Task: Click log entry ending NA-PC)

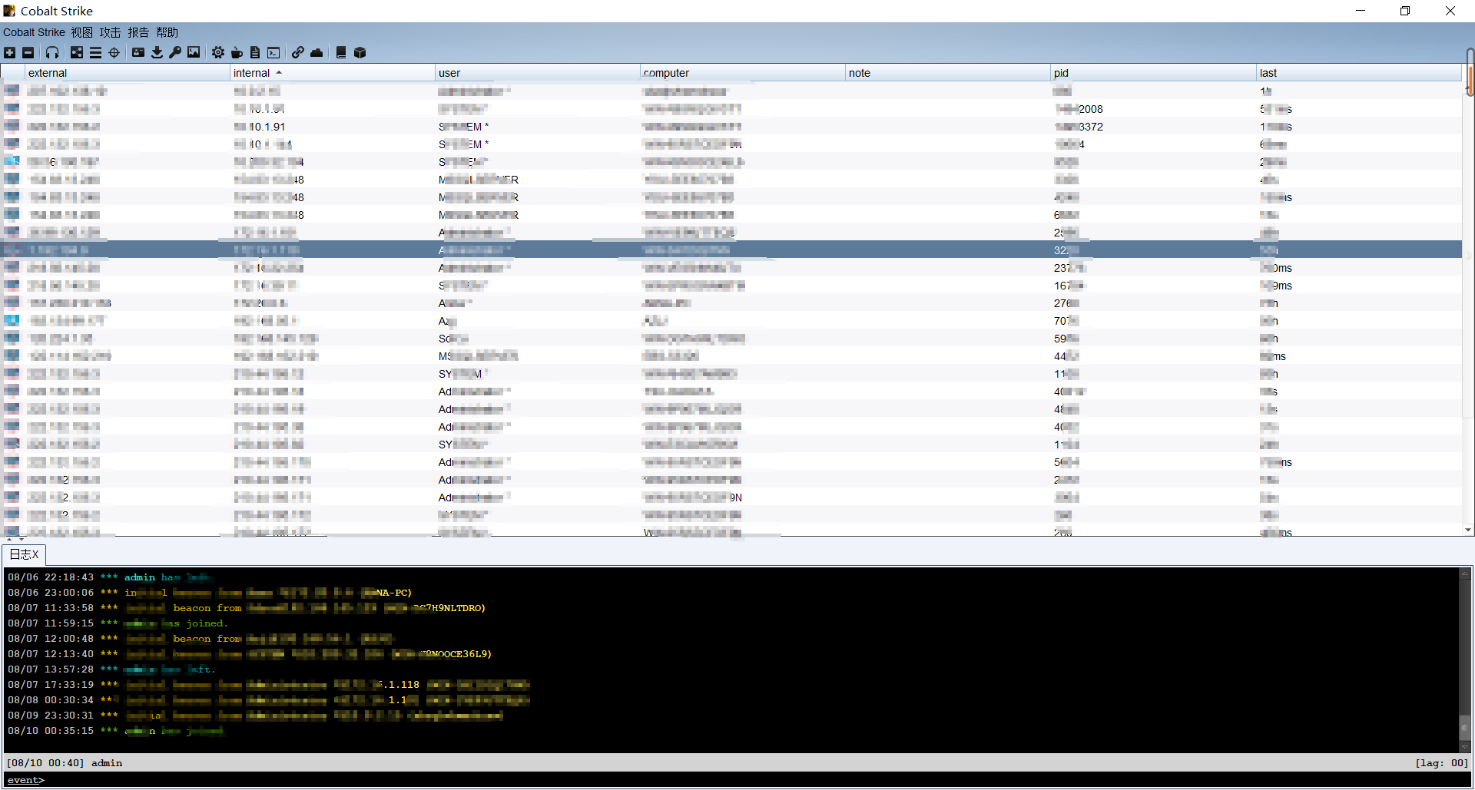Action: [x=210, y=593]
